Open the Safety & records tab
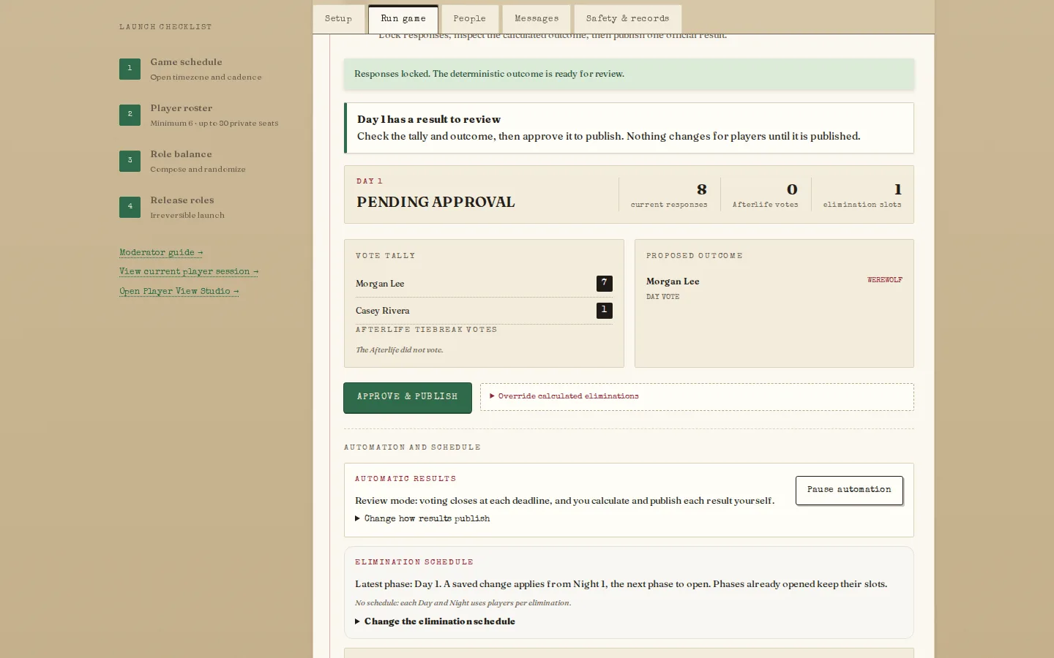The image size is (1054, 658). pyautogui.click(x=627, y=19)
